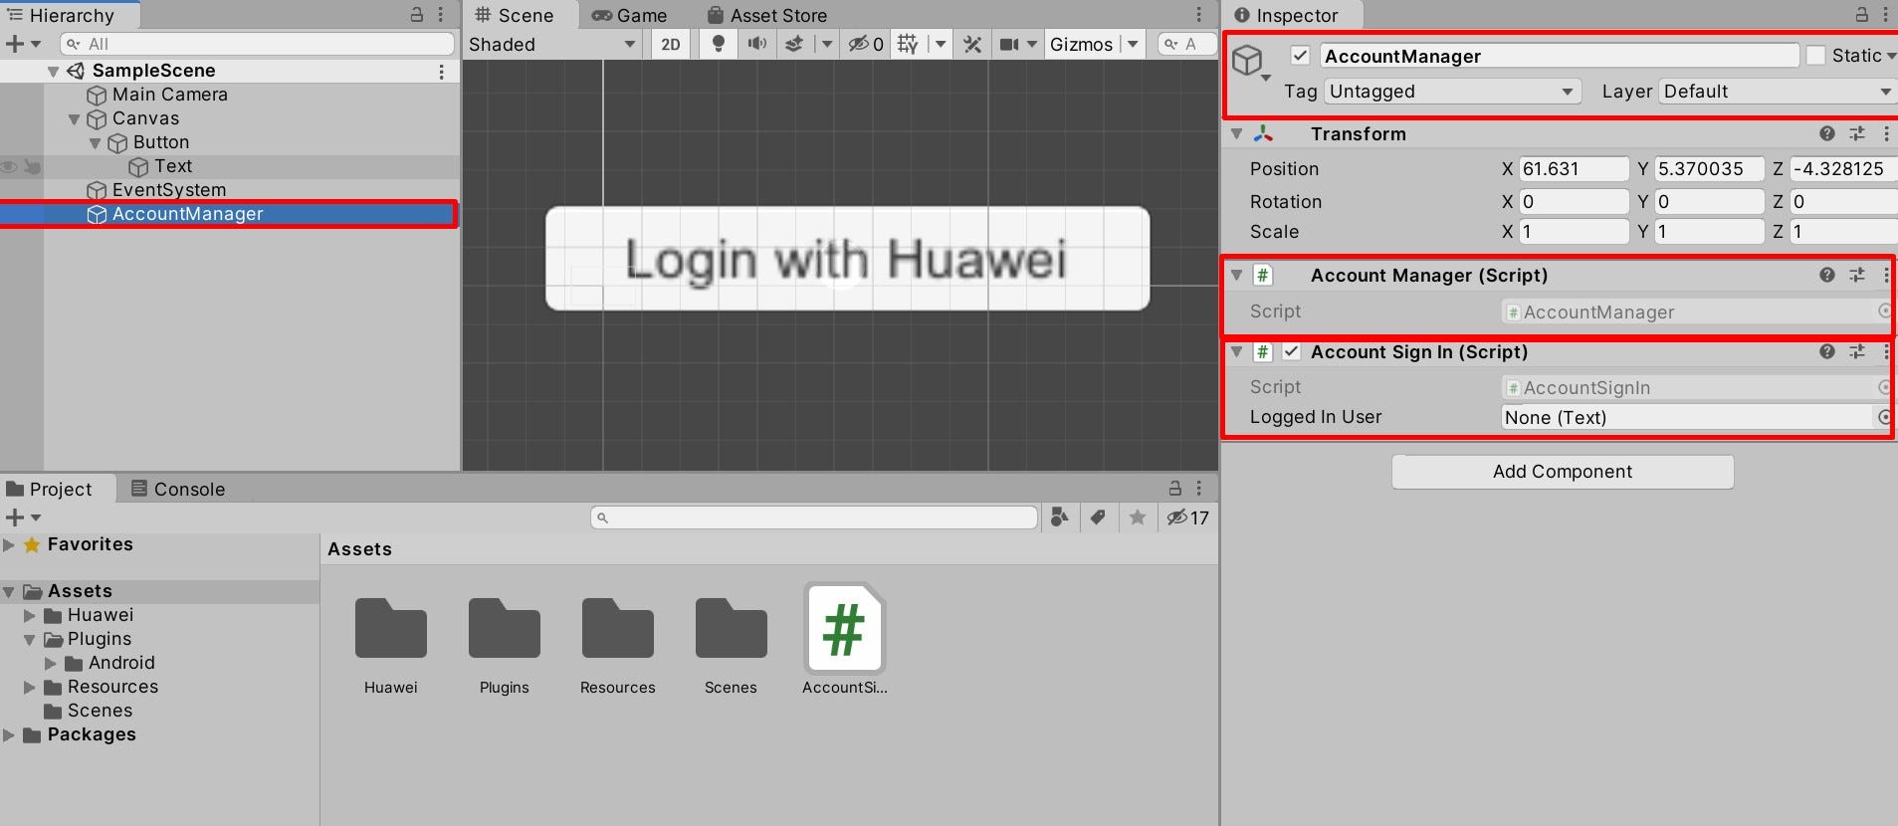Image resolution: width=1898 pixels, height=826 pixels.
Task: Expand Huawei folder in Project tree
Action: [30, 615]
